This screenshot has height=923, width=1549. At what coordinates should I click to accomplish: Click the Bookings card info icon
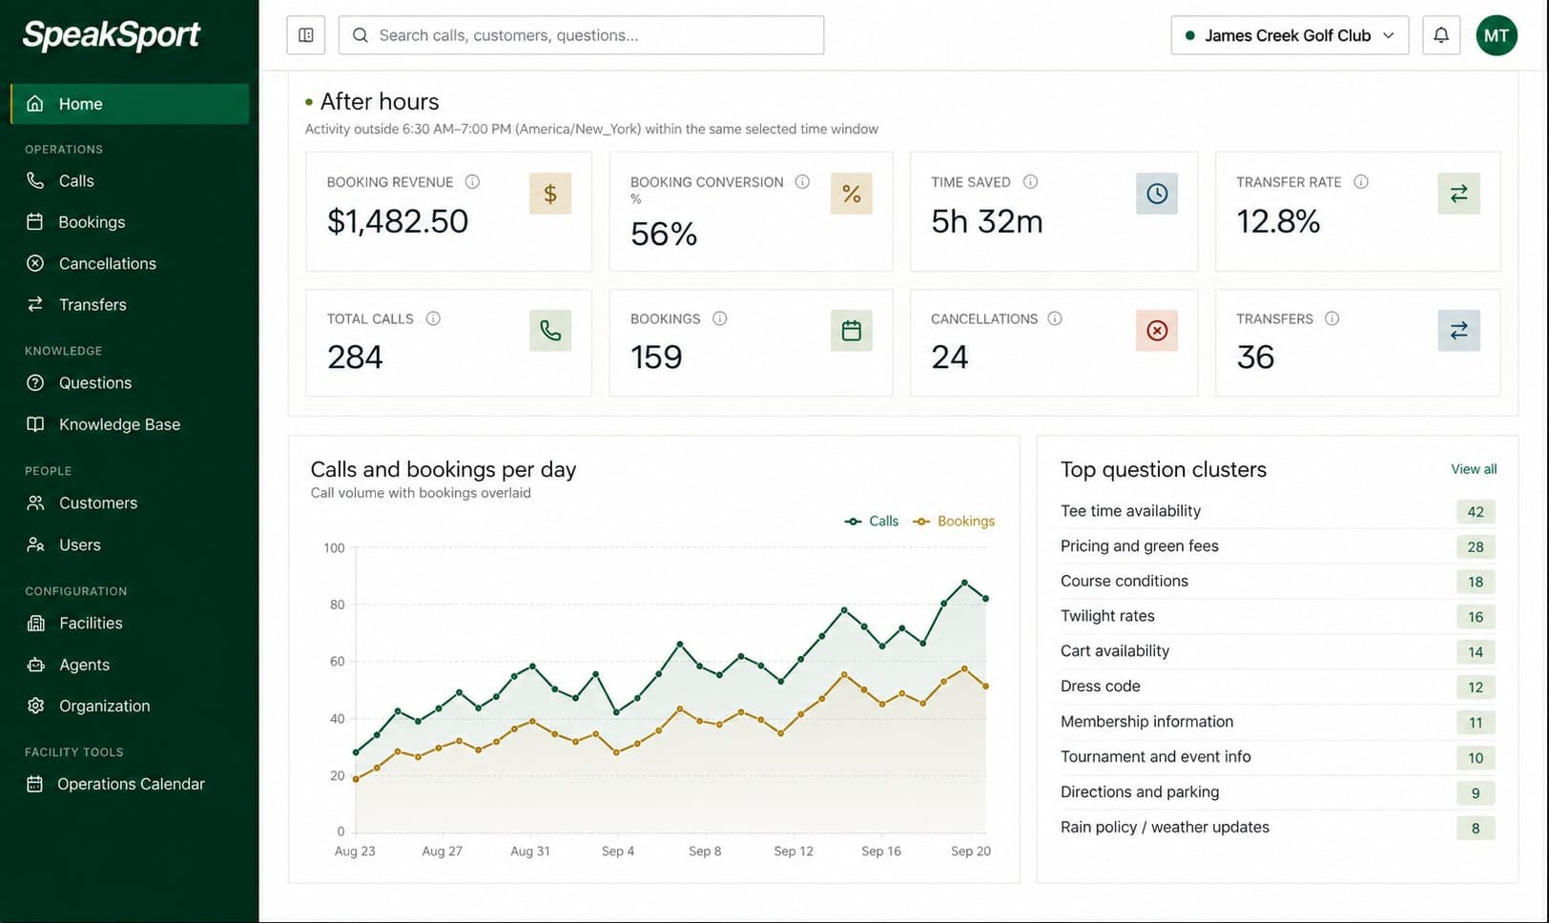coord(720,318)
